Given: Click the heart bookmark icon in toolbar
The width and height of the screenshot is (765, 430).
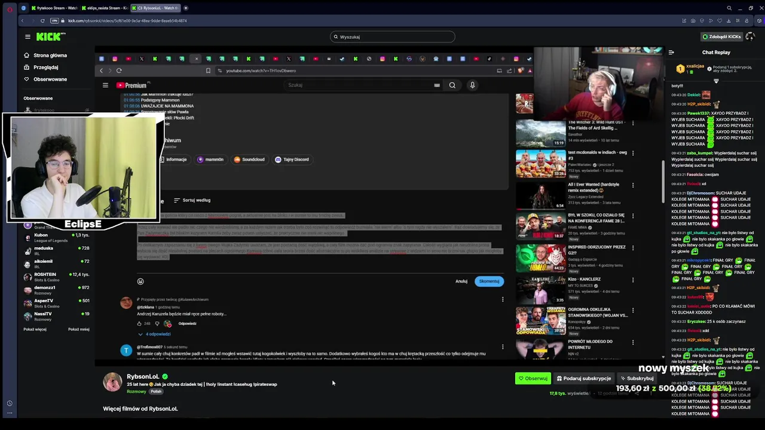Looking at the screenshot, I should pos(720,20).
